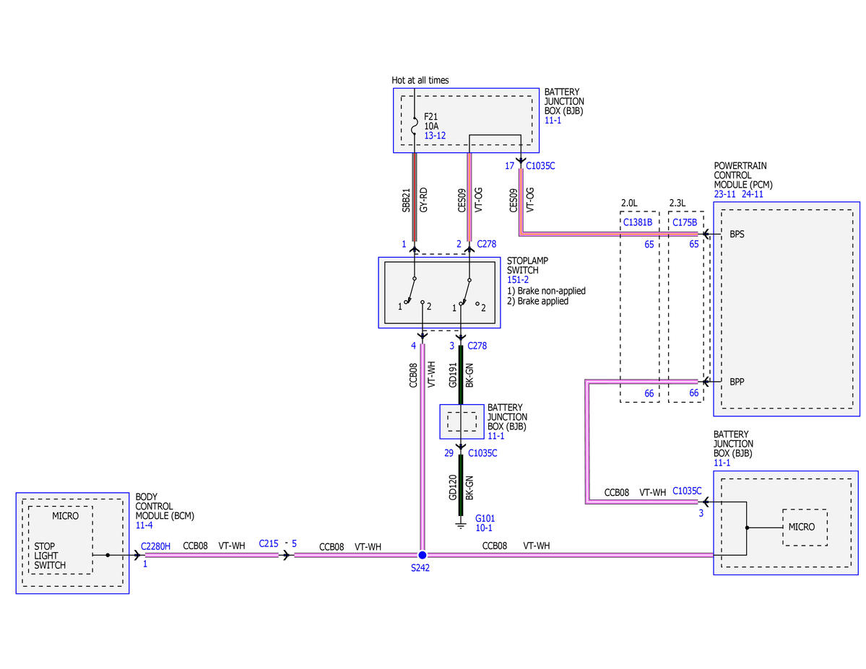
Task: Click the "SBB21" wire circuit label
Action: pos(407,201)
